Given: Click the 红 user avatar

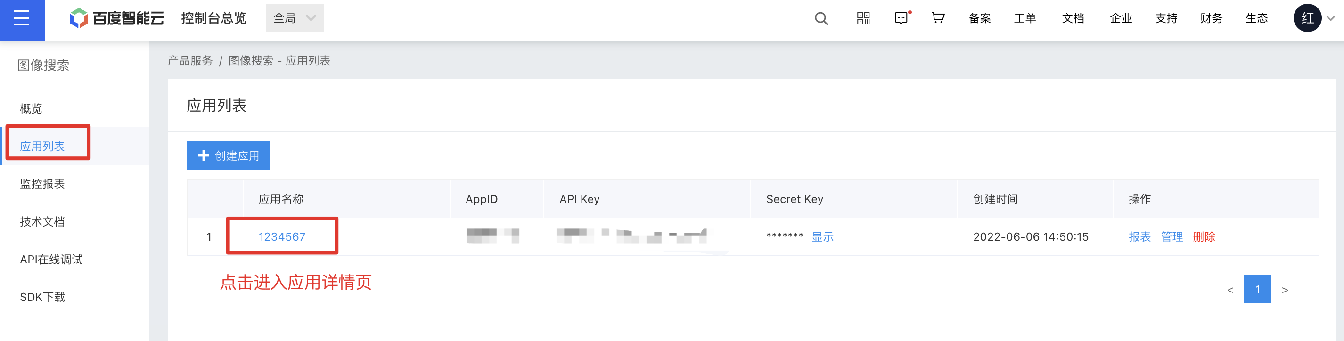Looking at the screenshot, I should tap(1307, 18).
